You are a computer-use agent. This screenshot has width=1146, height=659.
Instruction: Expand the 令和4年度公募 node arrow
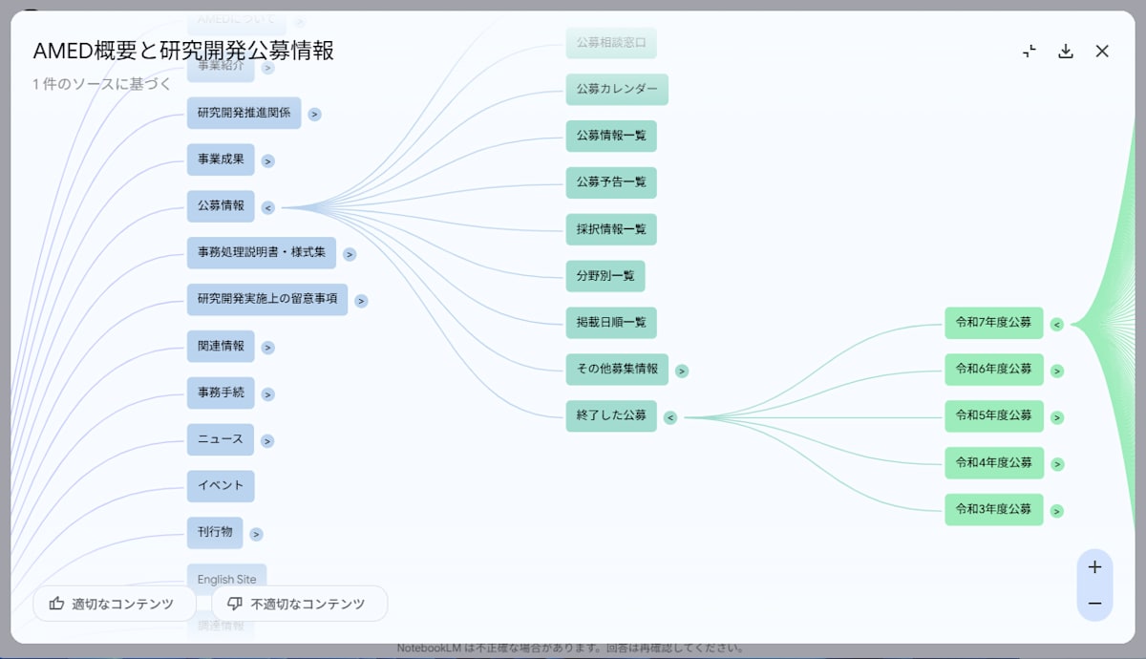pos(1056,464)
